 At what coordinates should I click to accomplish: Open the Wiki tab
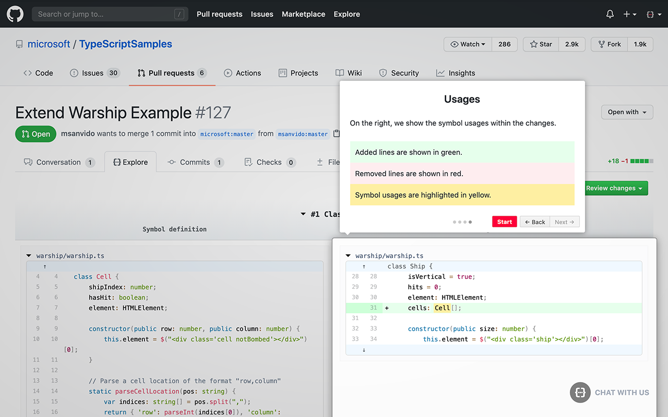click(349, 73)
